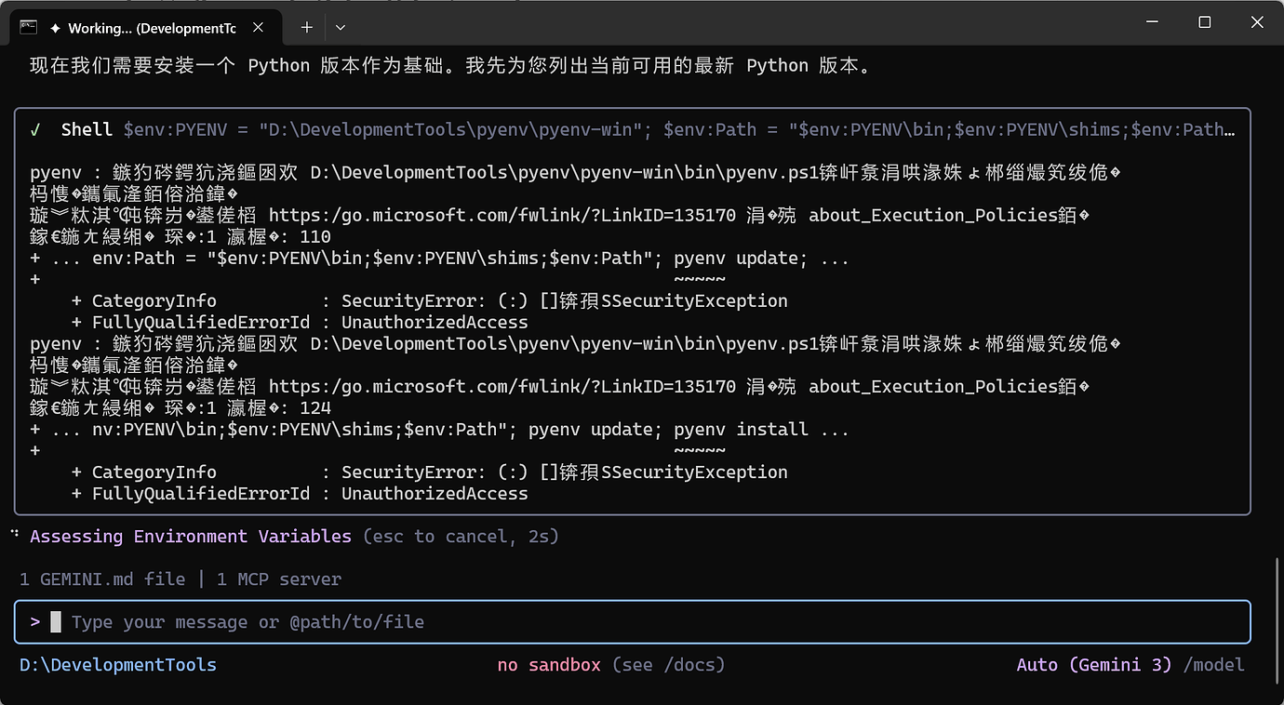
Task: Click the second go.microsoft.com fwlink URL
Action: (502, 386)
